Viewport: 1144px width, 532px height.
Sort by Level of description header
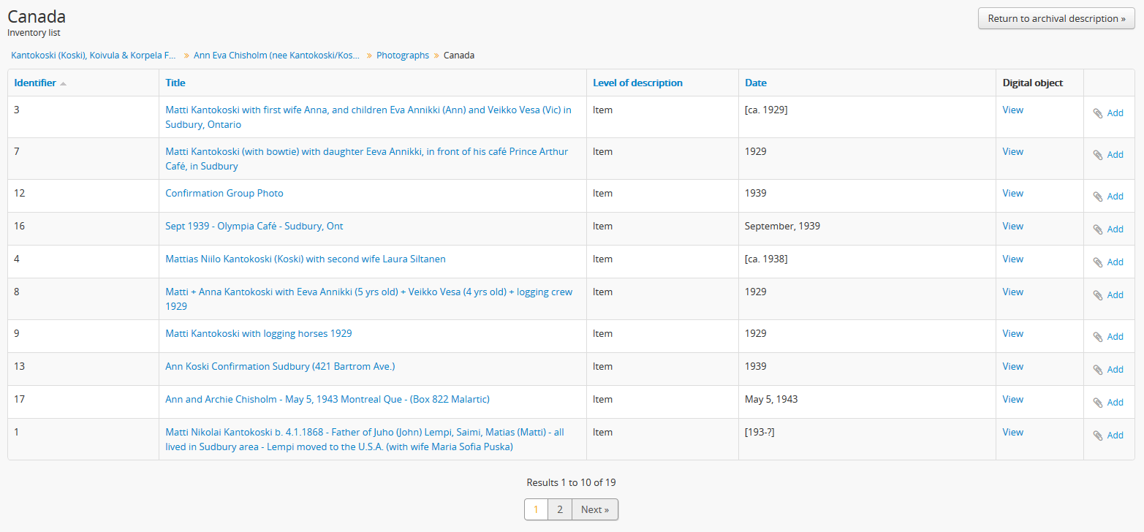point(637,83)
